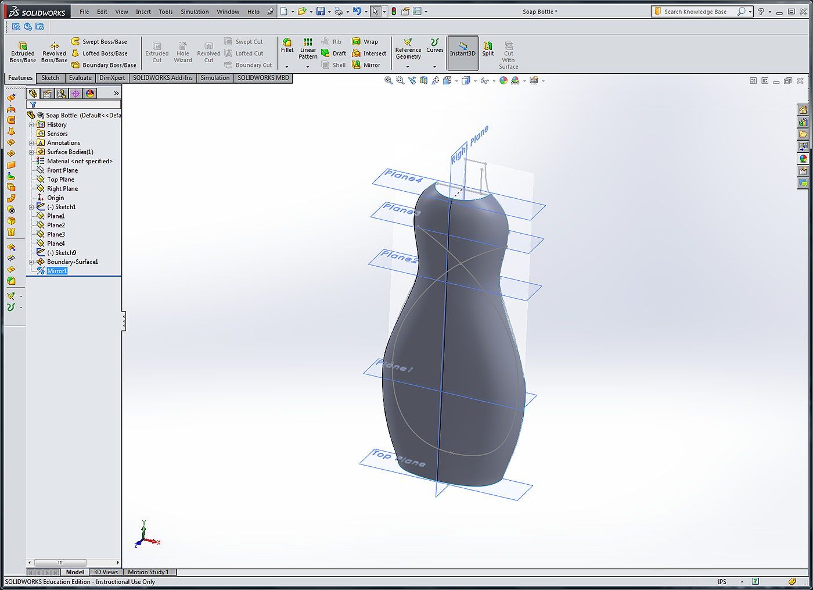Open the Insert menu
The width and height of the screenshot is (813, 590).
[143, 12]
